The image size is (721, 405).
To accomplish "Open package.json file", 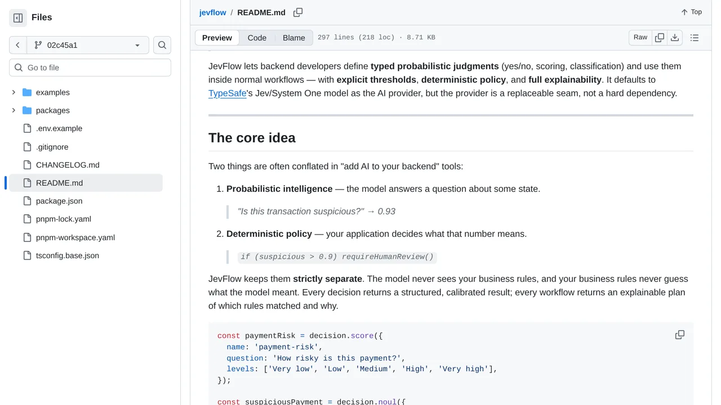I will point(59,201).
